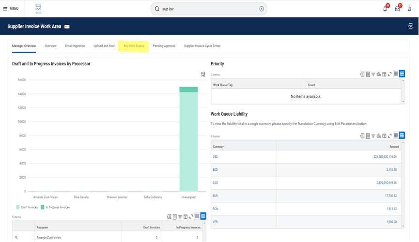Switch to the Overview tab
This screenshot has width=419, height=242.
[50, 46]
